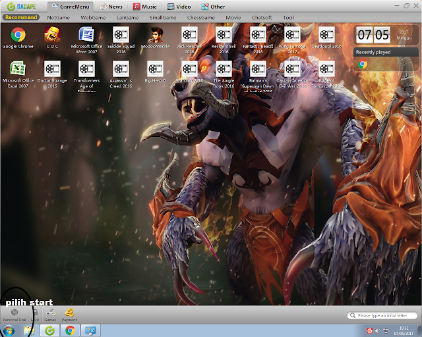The image size is (422, 337).
Task: Open Warcraft 2016 movie icon
Action: pos(189,69)
